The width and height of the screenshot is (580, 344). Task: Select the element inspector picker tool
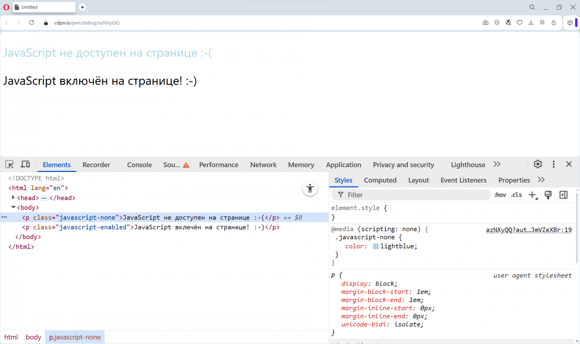[x=9, y=164]
